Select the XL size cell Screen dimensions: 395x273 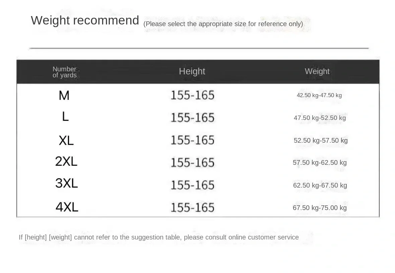(66, 140)
